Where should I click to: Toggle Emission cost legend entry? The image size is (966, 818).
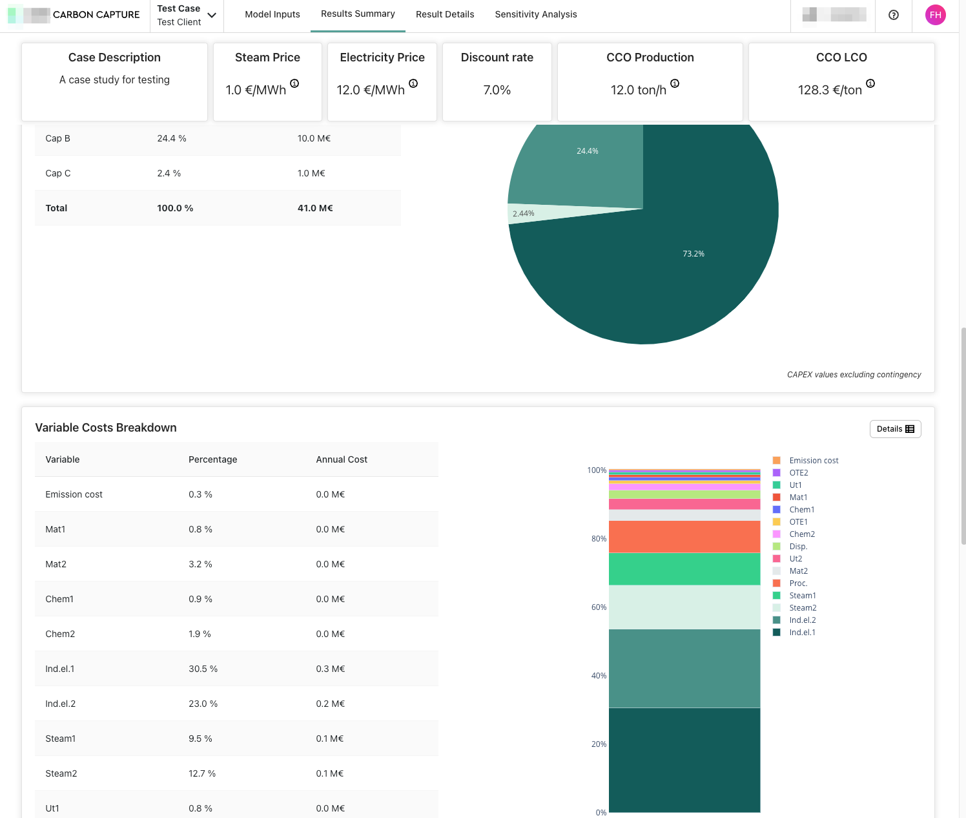point(814,461)
